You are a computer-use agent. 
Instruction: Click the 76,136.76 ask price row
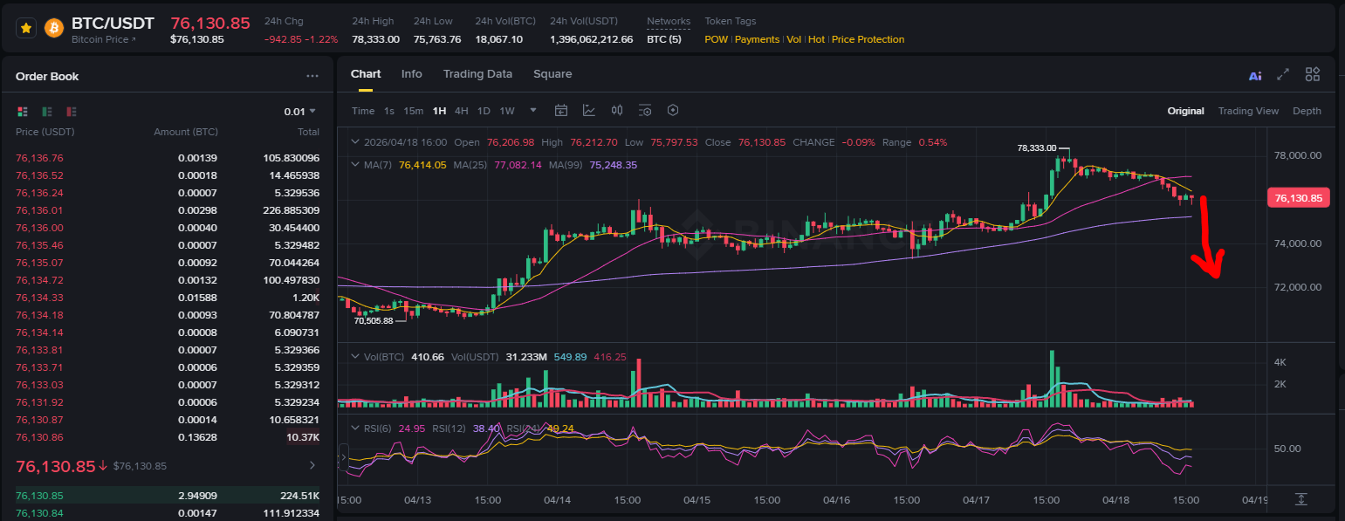pyautogui.click(x=168, y=158)
